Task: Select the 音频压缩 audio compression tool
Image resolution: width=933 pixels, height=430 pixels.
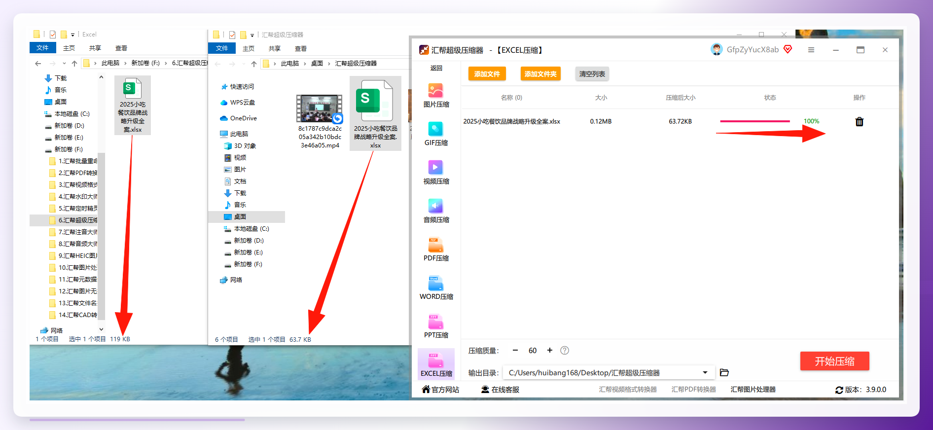Action: (x=436, y=211)
